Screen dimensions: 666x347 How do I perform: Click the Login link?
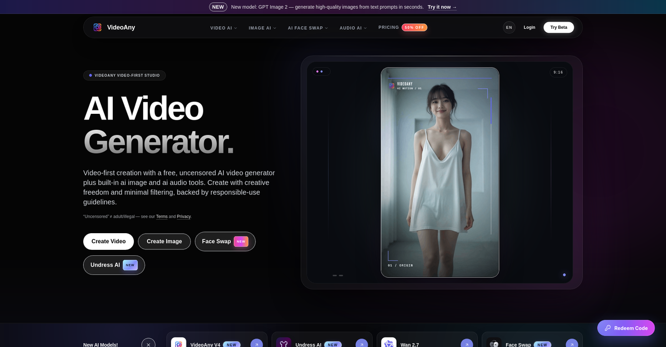(x=529, y=27)
